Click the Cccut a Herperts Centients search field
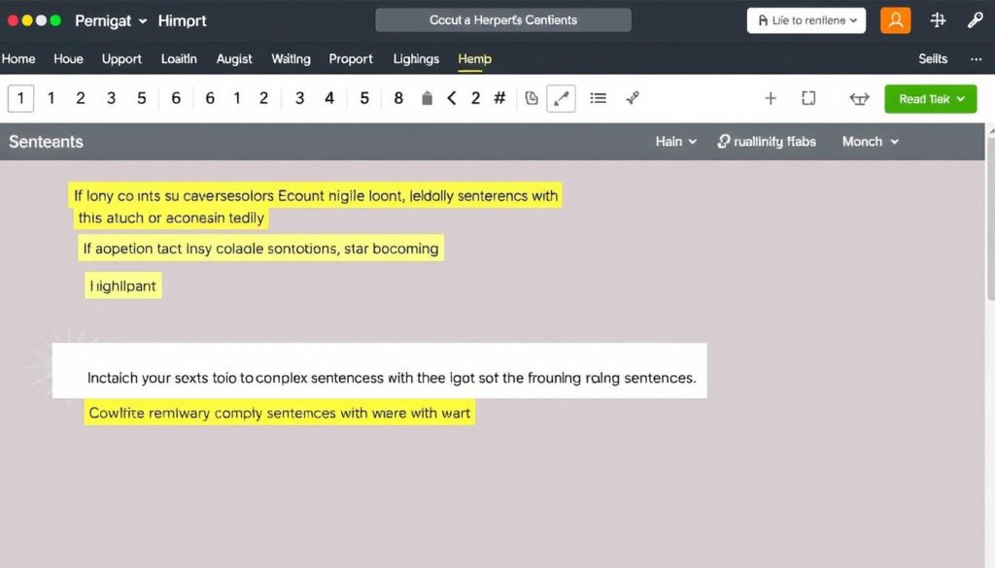This screenshot has width=995, height=568. click(503, 20)
